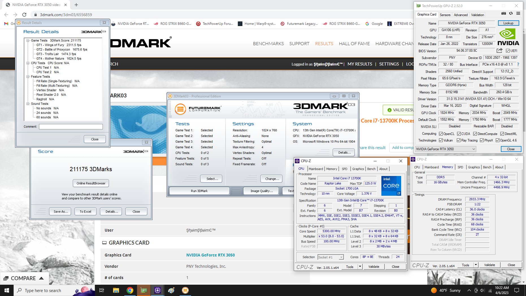Toggle the DirectML checkbox

502,134
